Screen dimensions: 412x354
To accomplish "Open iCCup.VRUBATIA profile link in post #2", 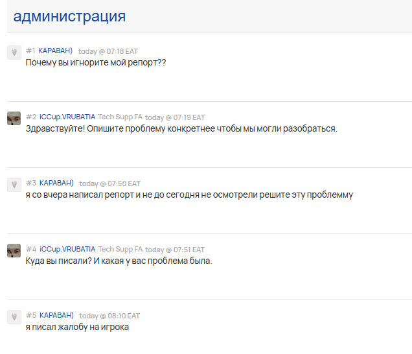I will pos(67,117).
